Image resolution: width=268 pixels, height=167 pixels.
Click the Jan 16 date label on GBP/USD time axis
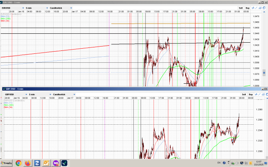17,98
